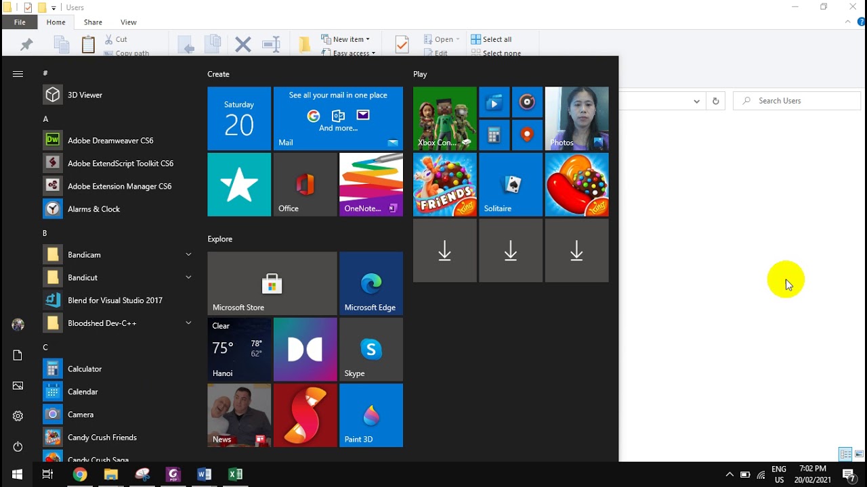The height and width of the screenshot is (487, 867).
Task: Open the Movies & TV small tile
Action: click(494, 102)
